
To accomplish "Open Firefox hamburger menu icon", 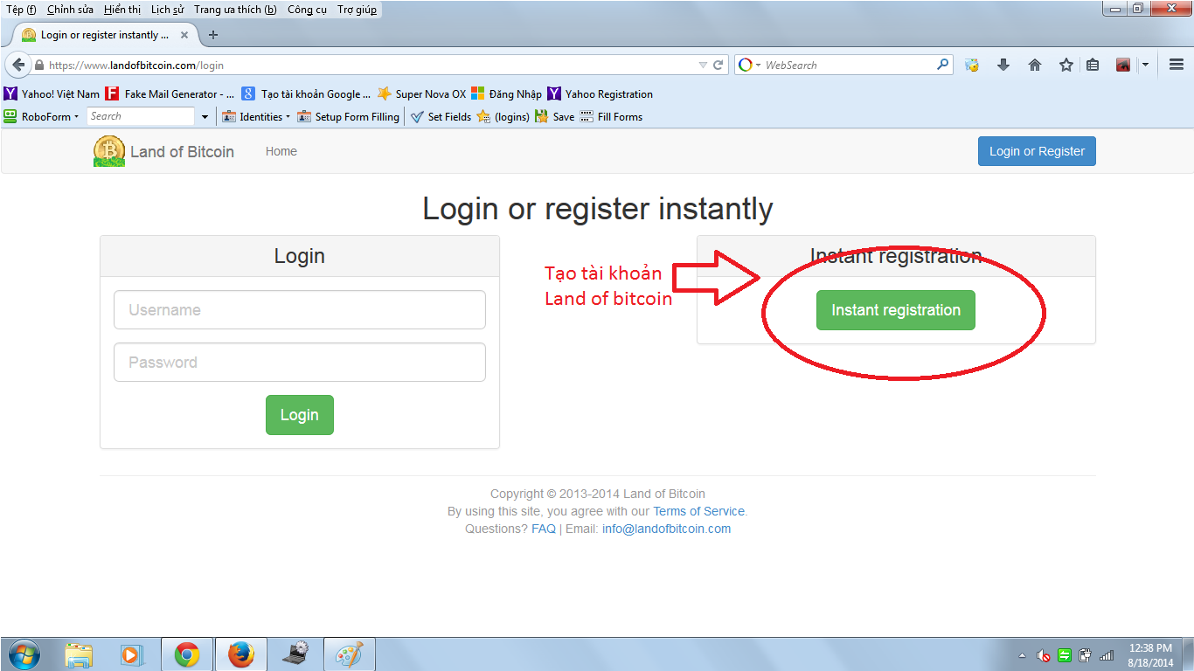I will 1177,65.
